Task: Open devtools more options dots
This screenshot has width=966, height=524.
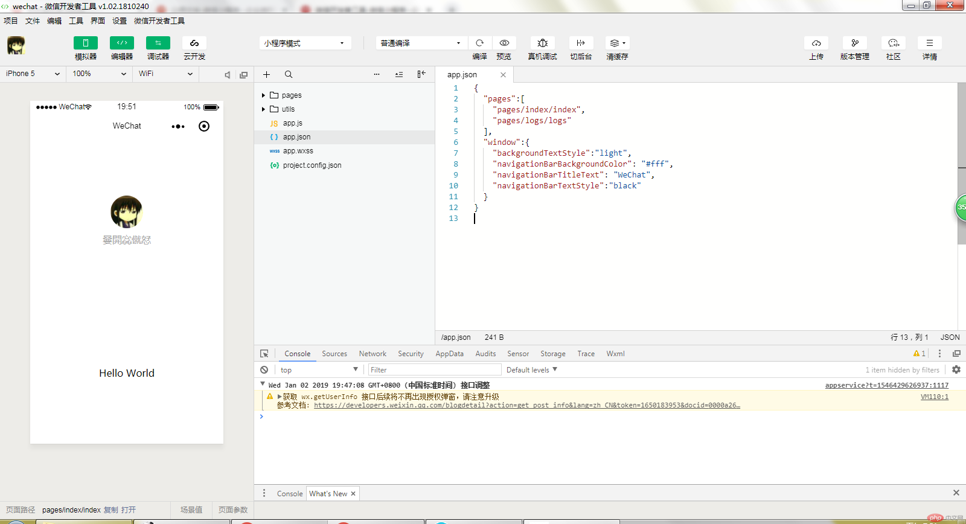Action: 939,354
